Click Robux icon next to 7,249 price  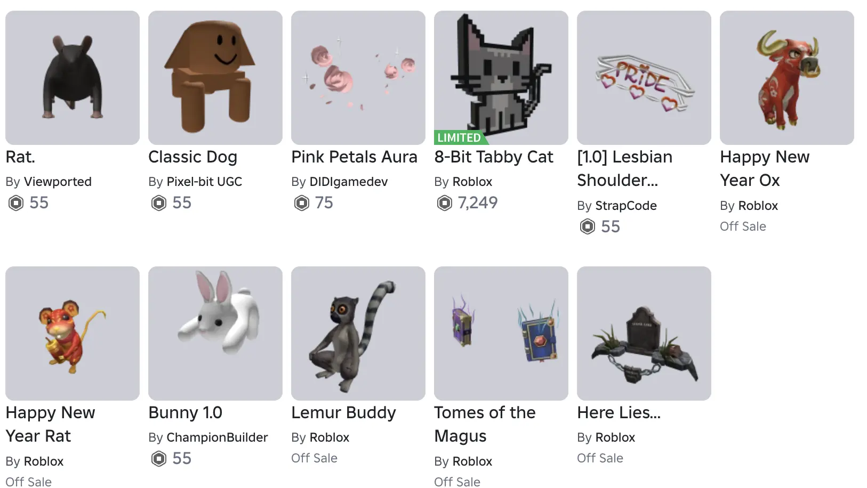pyautogui.click(x=444, y=203)
